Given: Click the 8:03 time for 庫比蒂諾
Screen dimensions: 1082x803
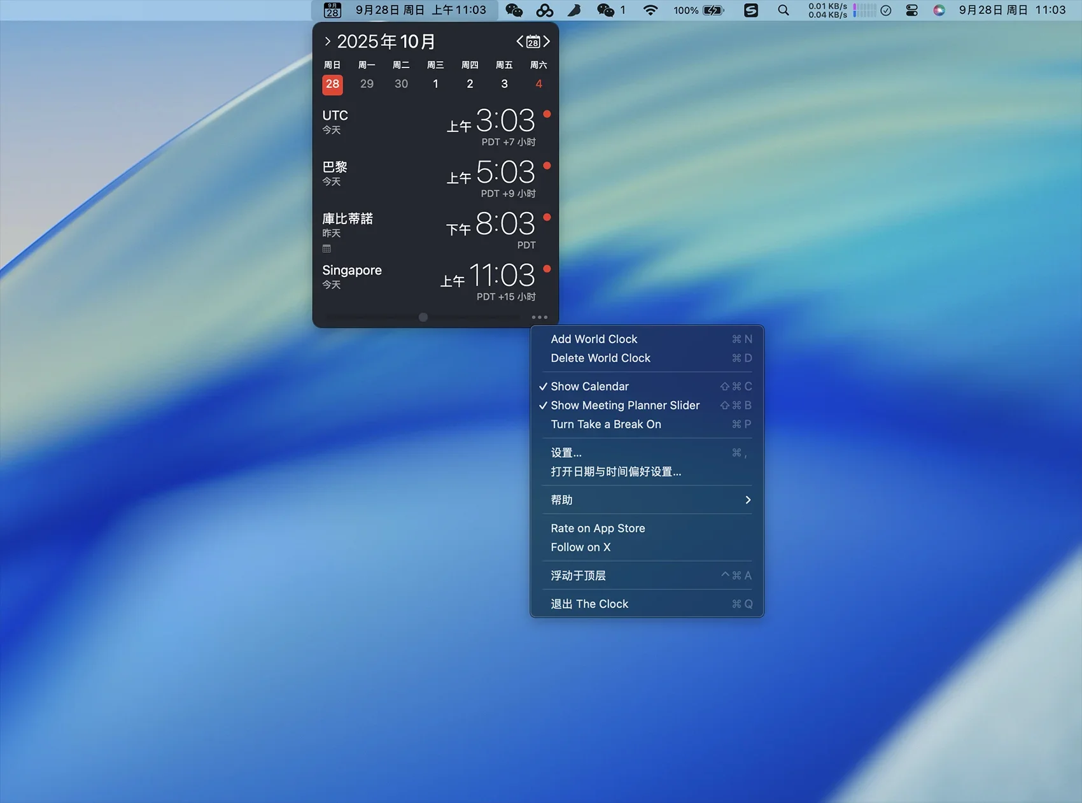Looking at the screenshot, I should point(505,224).
